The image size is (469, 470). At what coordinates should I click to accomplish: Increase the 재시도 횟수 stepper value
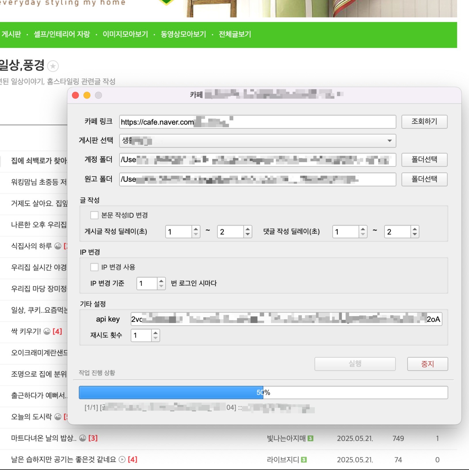tap(156, 333)
